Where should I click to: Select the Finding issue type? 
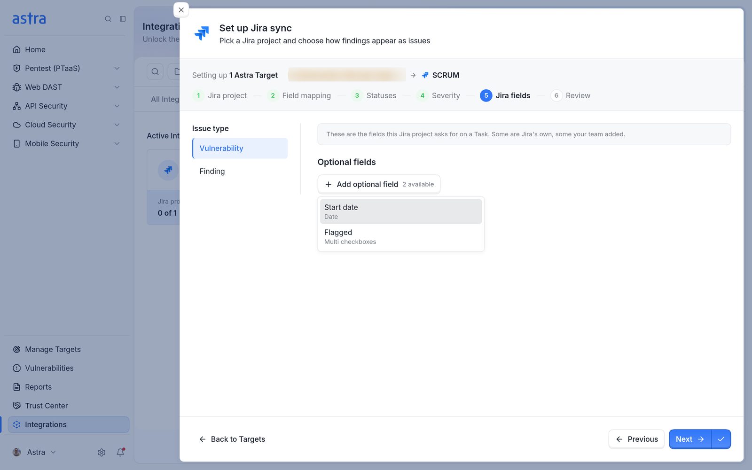tap(240, 171)
